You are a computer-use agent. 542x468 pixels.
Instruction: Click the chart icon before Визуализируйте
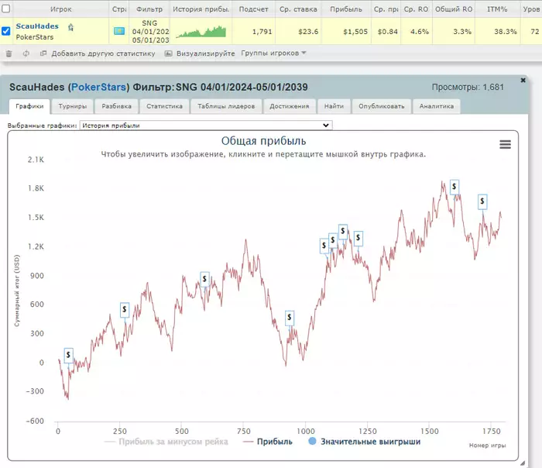pos(168,53)
